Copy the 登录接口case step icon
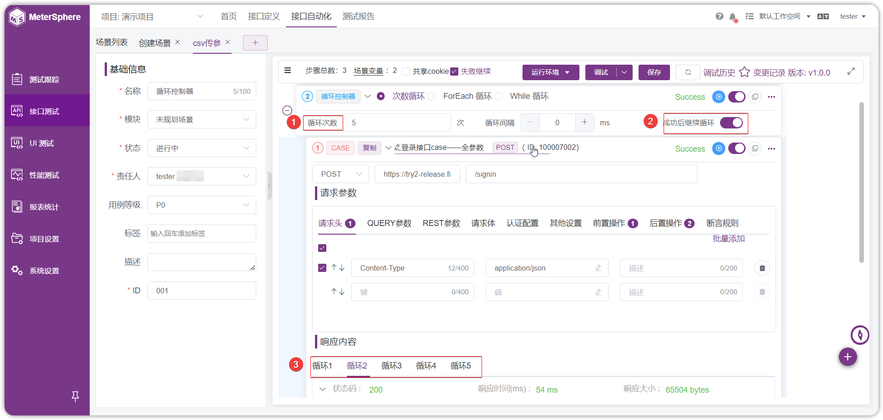883x420 pixels. [x=755, y=149]
